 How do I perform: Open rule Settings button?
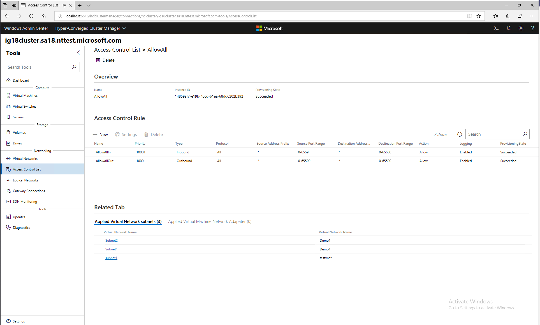coord(126,135)
